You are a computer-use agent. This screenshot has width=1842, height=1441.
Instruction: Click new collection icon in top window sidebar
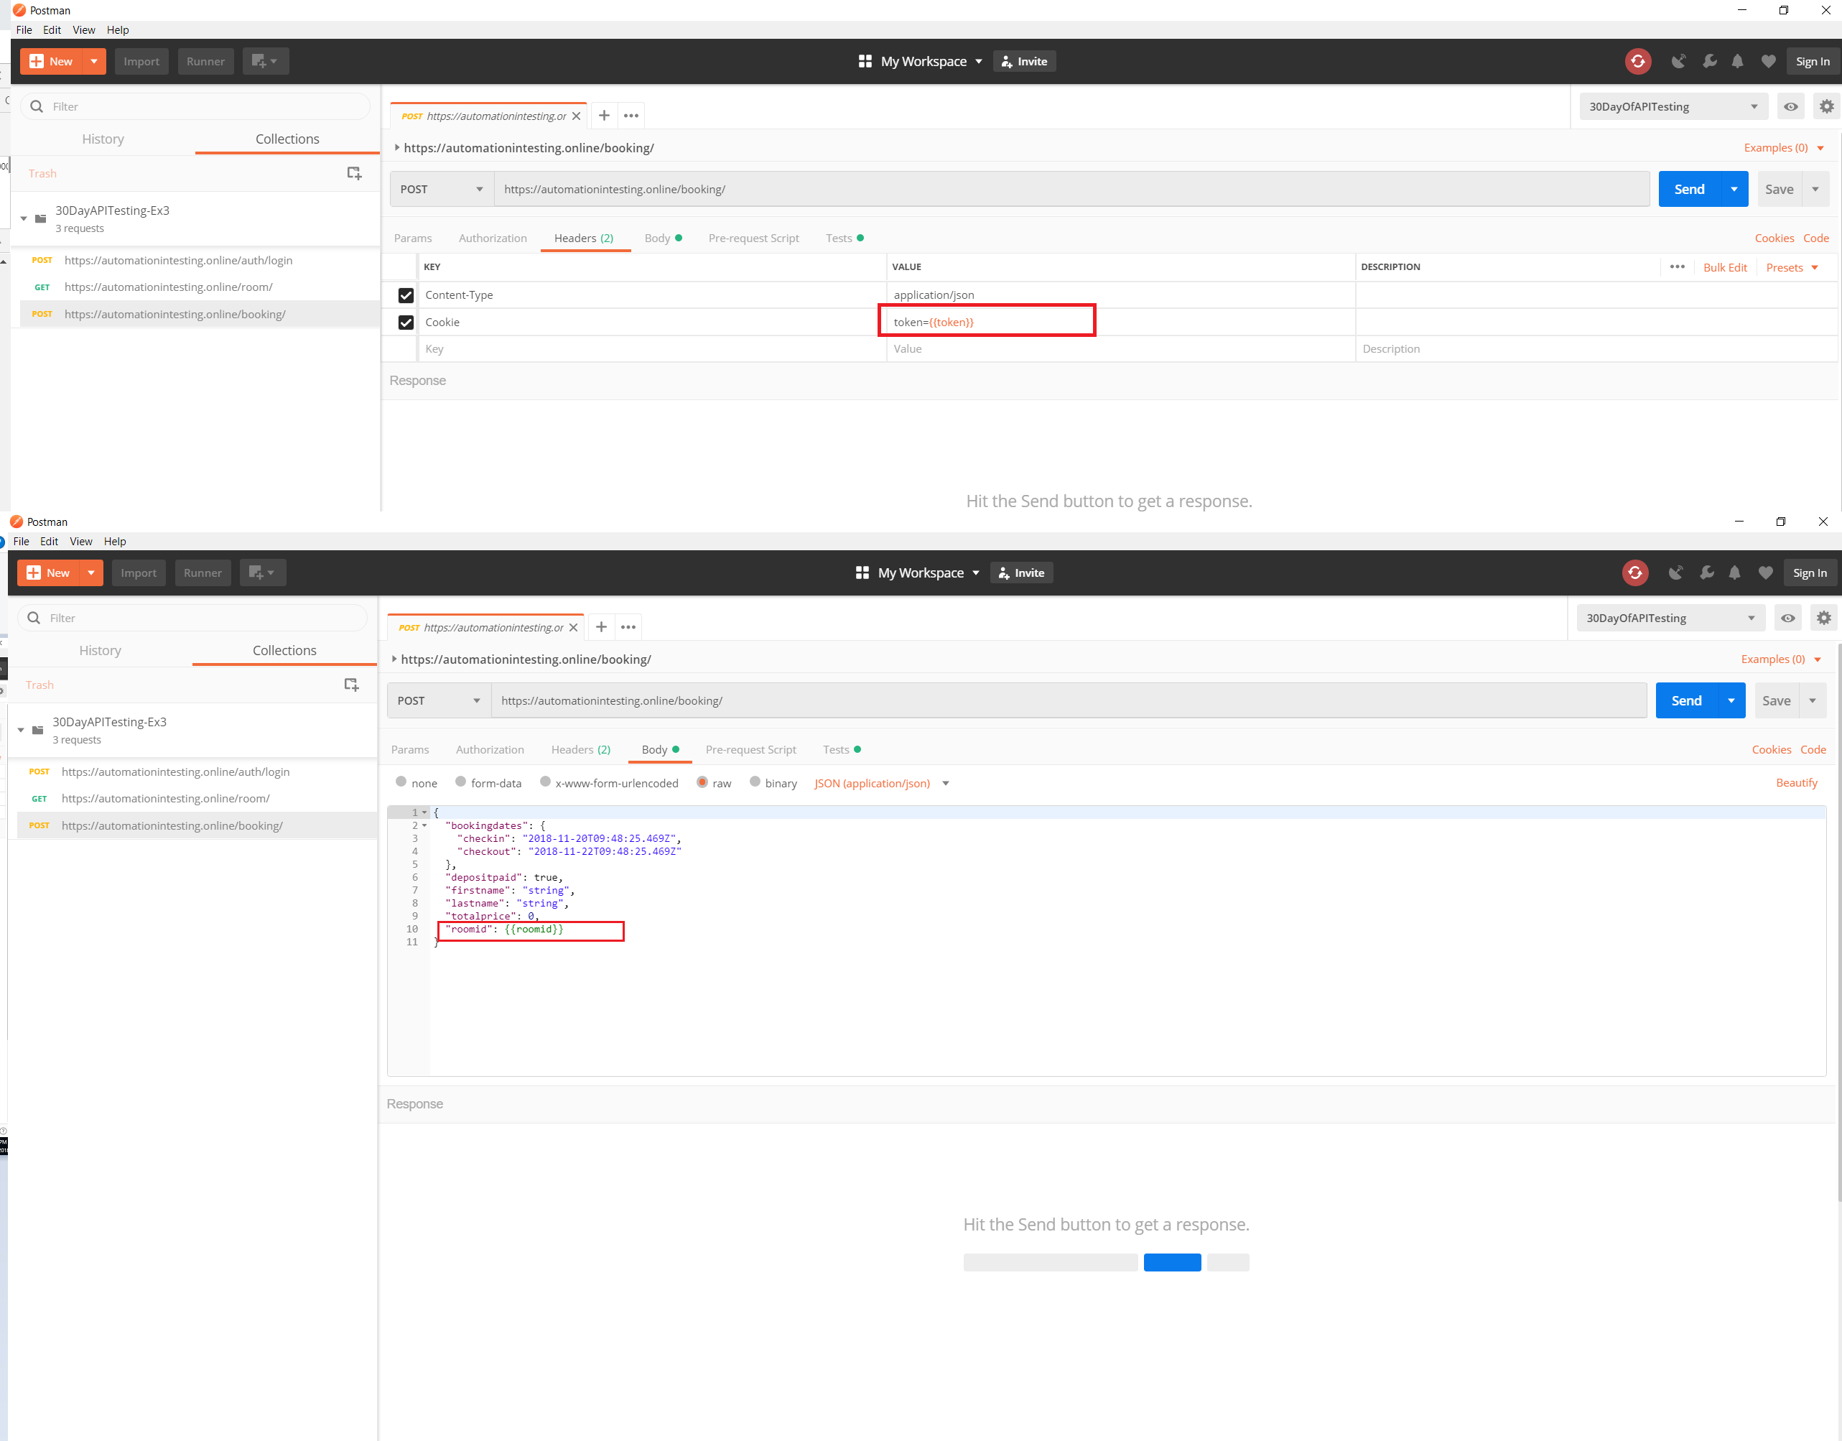point(354,173)
